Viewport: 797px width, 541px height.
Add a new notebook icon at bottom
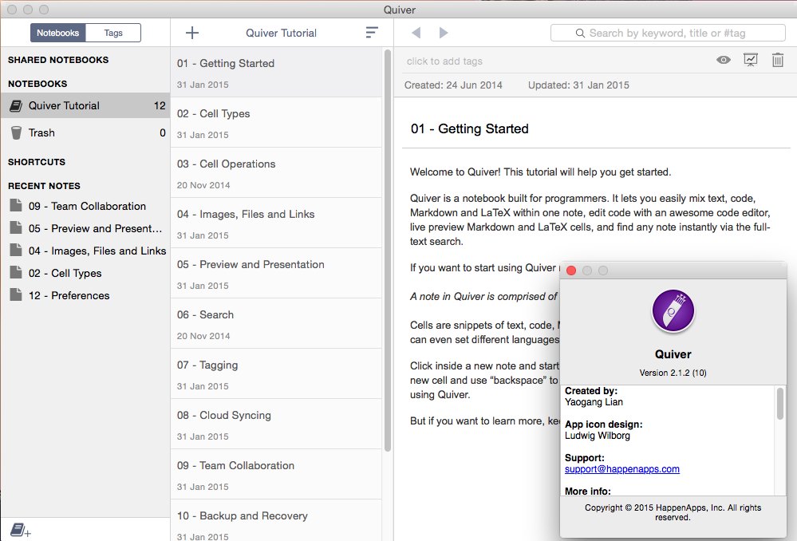click(x=20, y=530)
